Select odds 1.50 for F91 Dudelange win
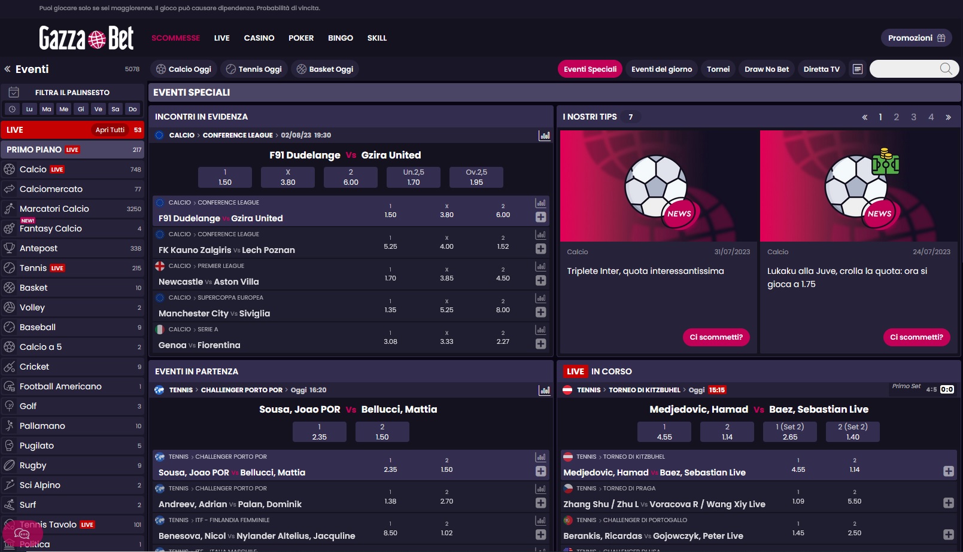Screen dimensions: 963x552 click(225, 177)
